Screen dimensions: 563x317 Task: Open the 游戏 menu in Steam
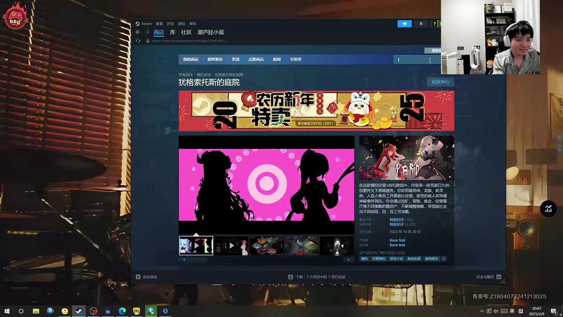pyautogui.click(x=181, y=23)
